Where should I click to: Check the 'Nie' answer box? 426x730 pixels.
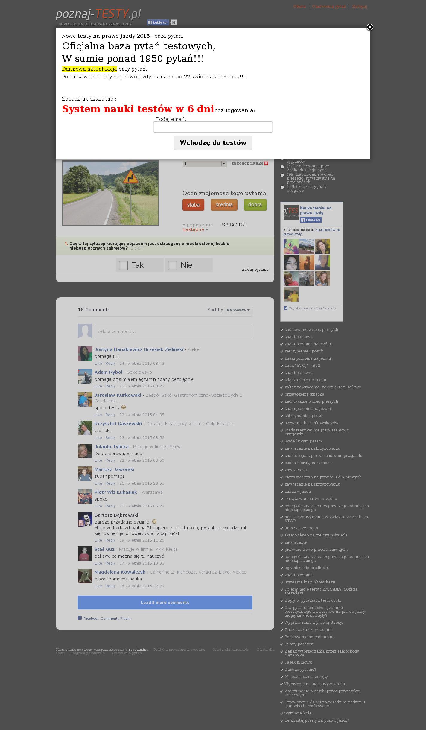[172, 265]
